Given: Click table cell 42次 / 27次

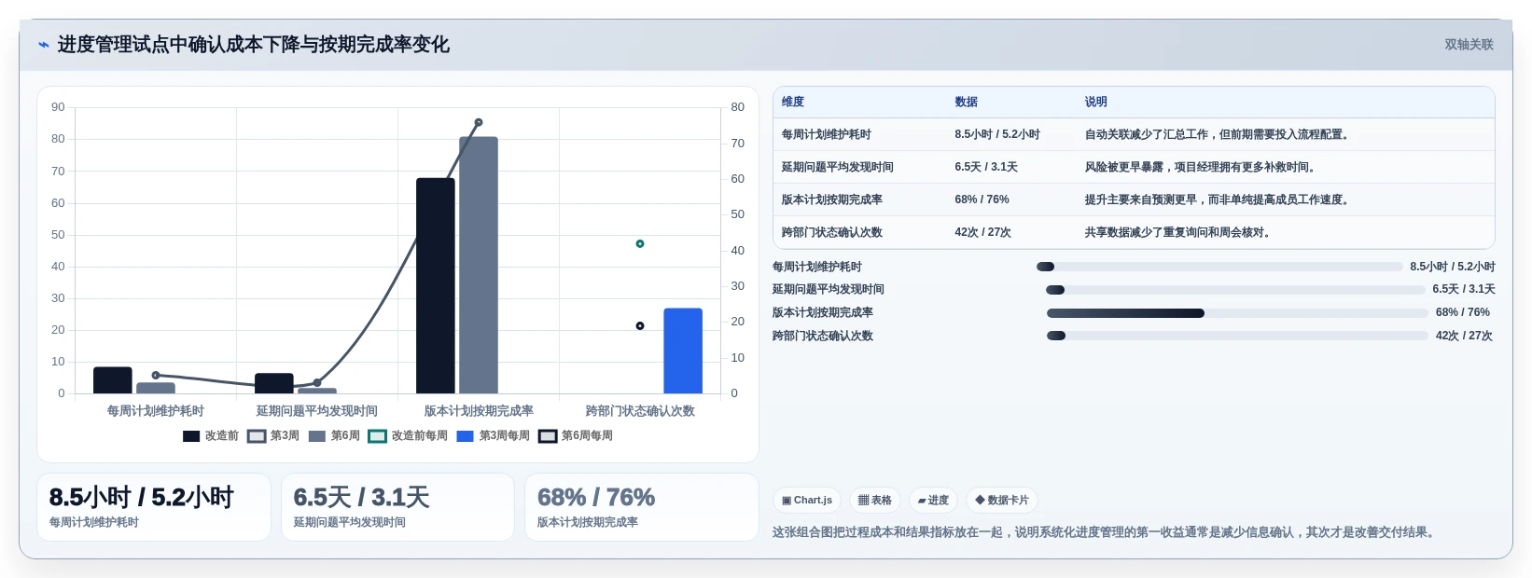Looking at the screenshot, I should [982, 232].
